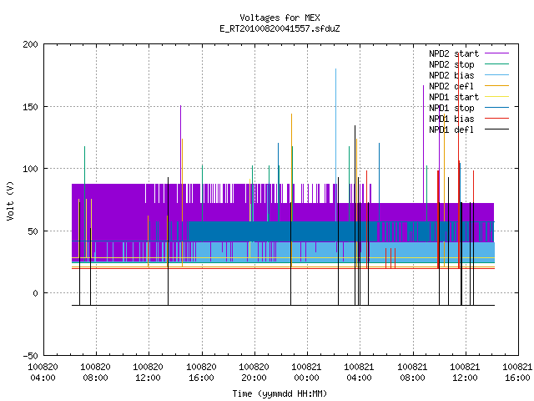Click the y-axis tick label 150
534x401 pixels.
[x=30, y=107]
